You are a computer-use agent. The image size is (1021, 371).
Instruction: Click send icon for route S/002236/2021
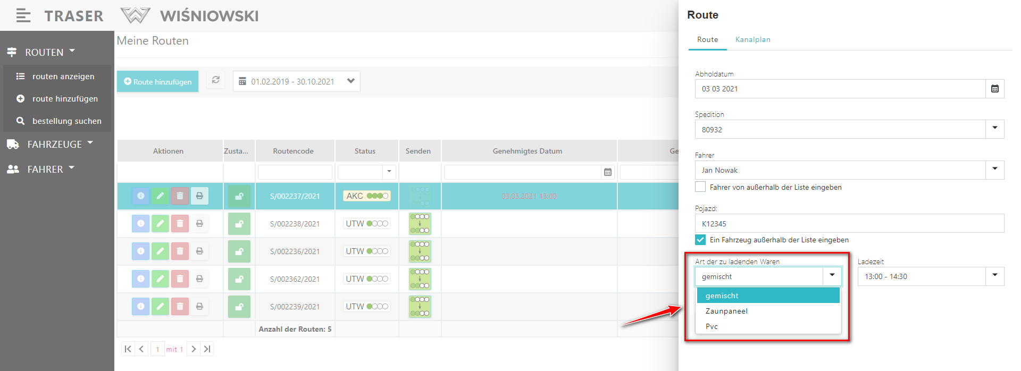click(x=420, y=251)
